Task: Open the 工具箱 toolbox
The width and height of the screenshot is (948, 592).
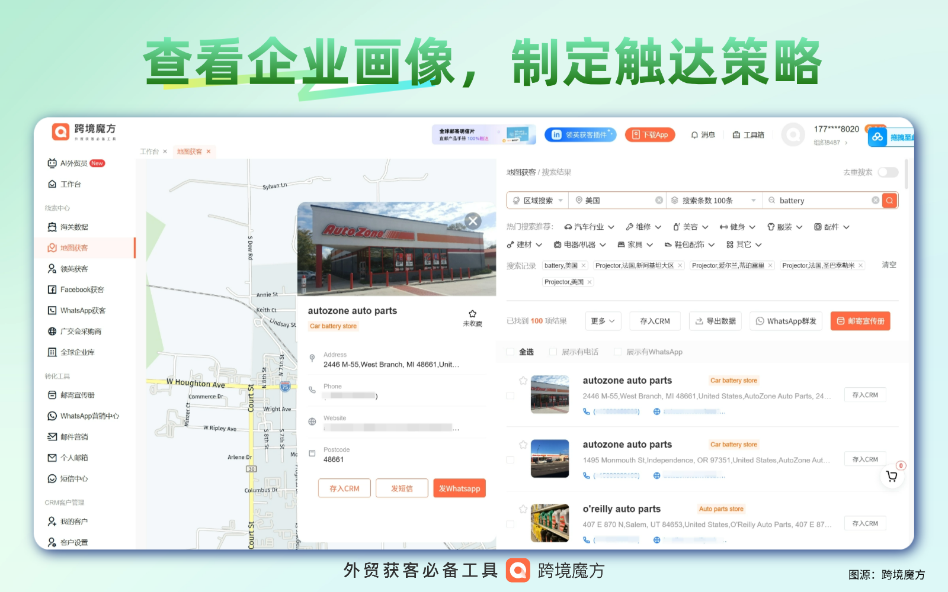Action: (x=748, y=135)
